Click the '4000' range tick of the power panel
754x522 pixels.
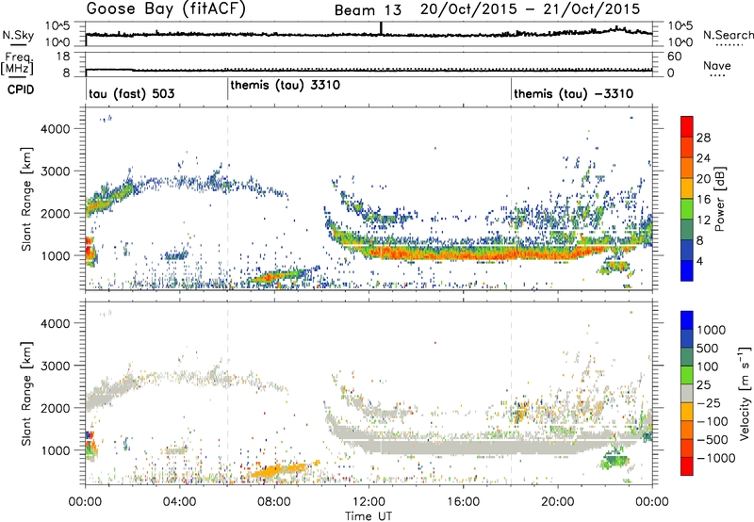pyautogui.click(x=55, y=128)
